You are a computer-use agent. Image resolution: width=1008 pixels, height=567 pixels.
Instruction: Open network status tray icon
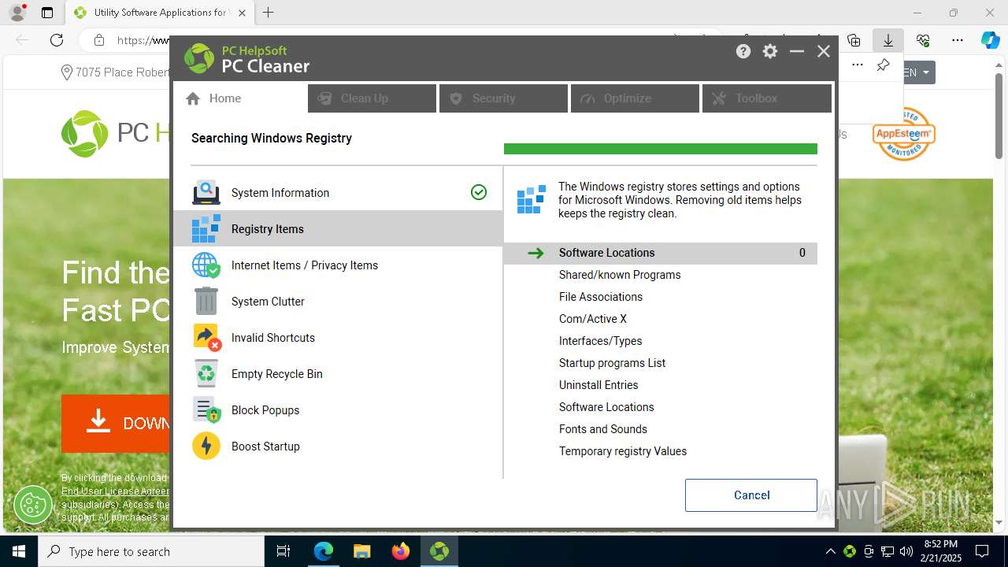pos(888,551)
